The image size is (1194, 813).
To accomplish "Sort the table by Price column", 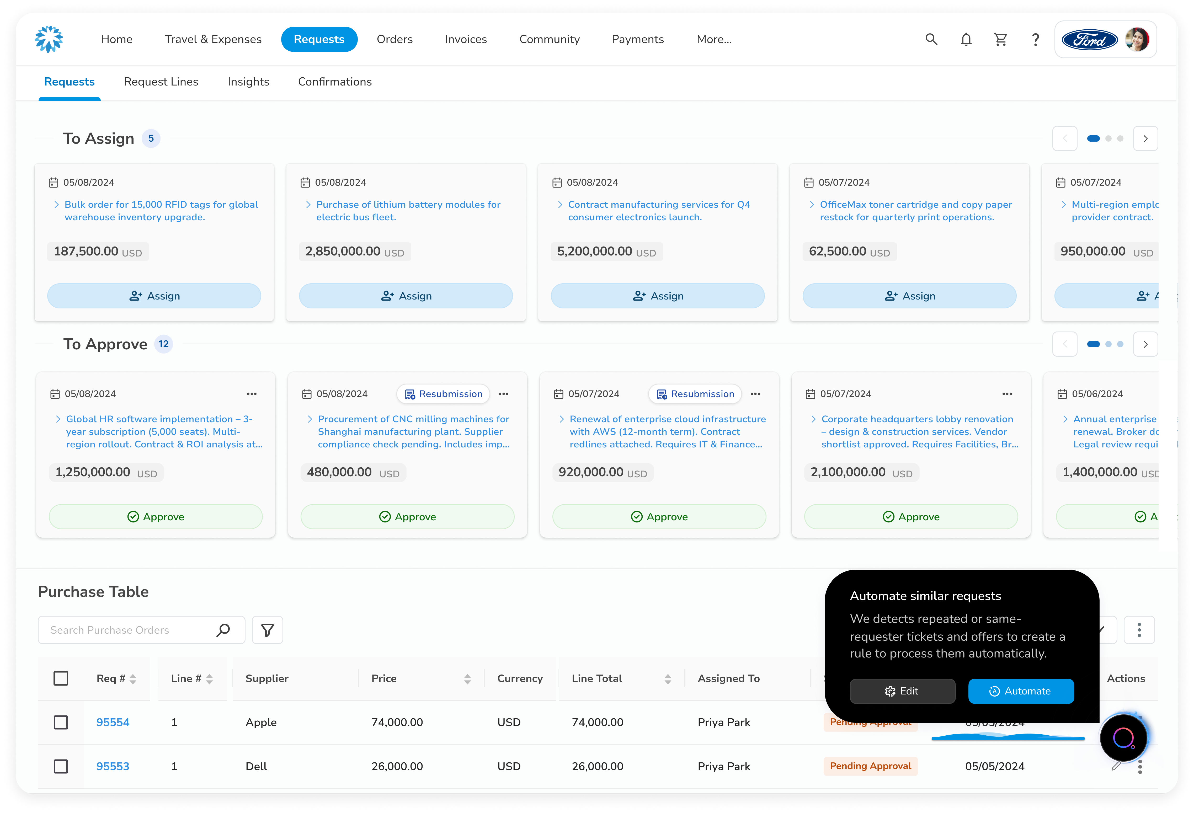I will coord(467,679).
